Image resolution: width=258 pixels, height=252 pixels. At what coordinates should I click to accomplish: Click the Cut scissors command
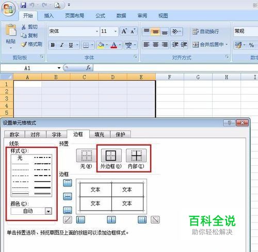29,27
